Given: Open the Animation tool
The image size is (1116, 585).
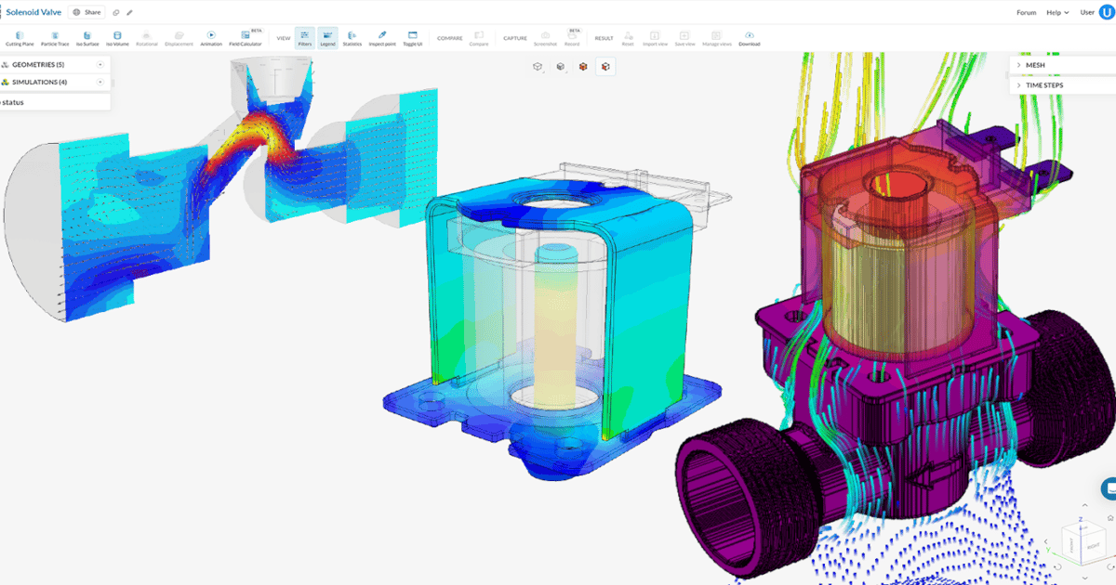Looking at the screenshot, I should coord(211,38).
